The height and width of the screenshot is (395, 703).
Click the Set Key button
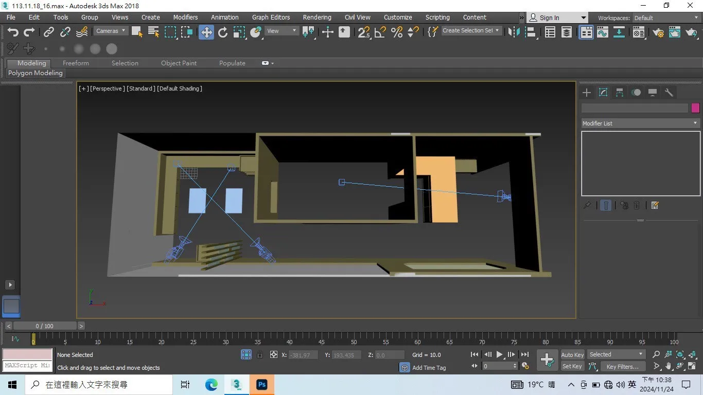(572, 366)
